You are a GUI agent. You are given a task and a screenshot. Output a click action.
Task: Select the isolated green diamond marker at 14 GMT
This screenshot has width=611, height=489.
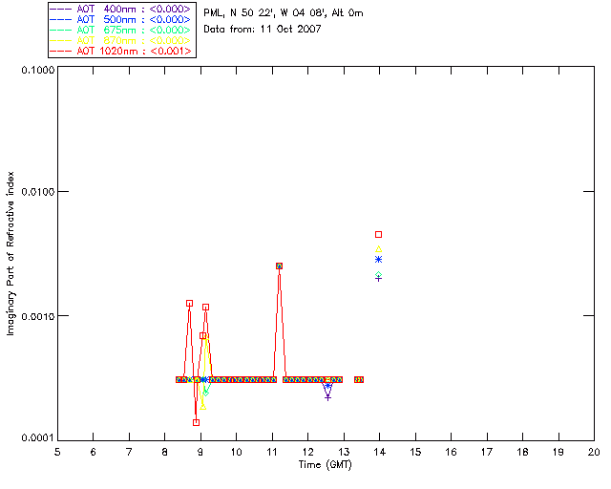click(x=378, y=274)
